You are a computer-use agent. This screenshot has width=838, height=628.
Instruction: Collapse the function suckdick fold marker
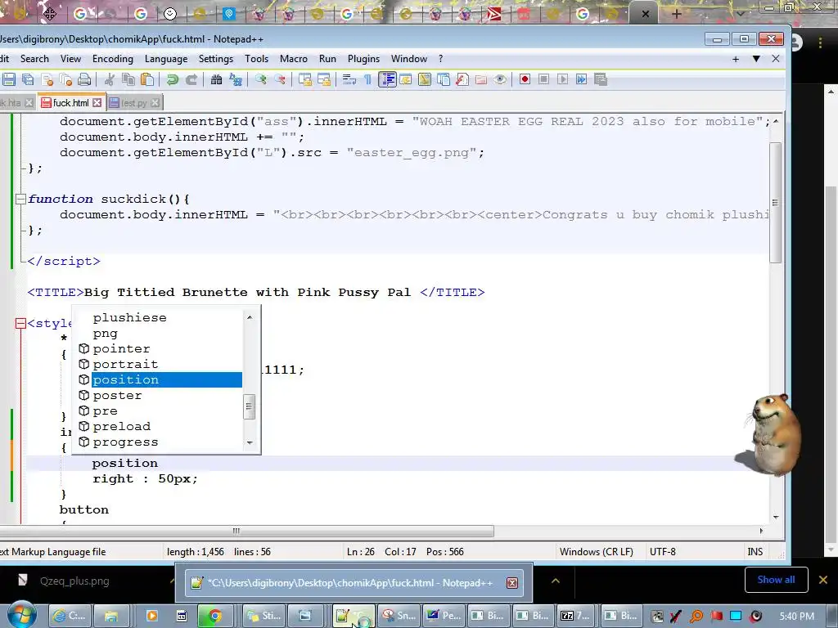pos(20,200)
